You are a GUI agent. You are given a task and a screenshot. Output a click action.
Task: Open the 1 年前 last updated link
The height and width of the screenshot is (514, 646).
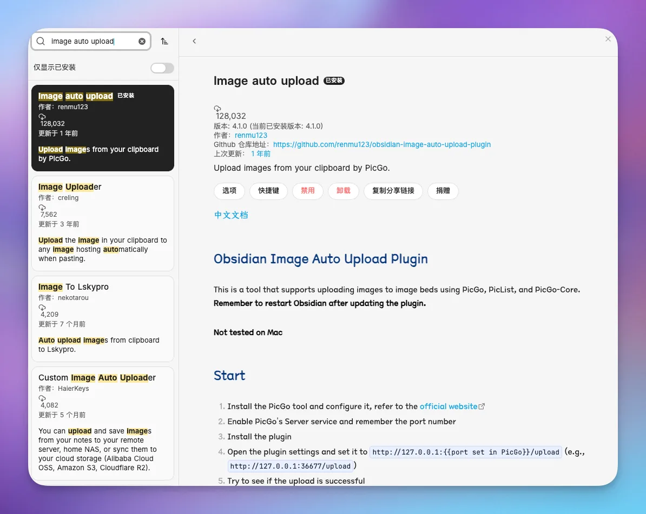click(261, 154)
